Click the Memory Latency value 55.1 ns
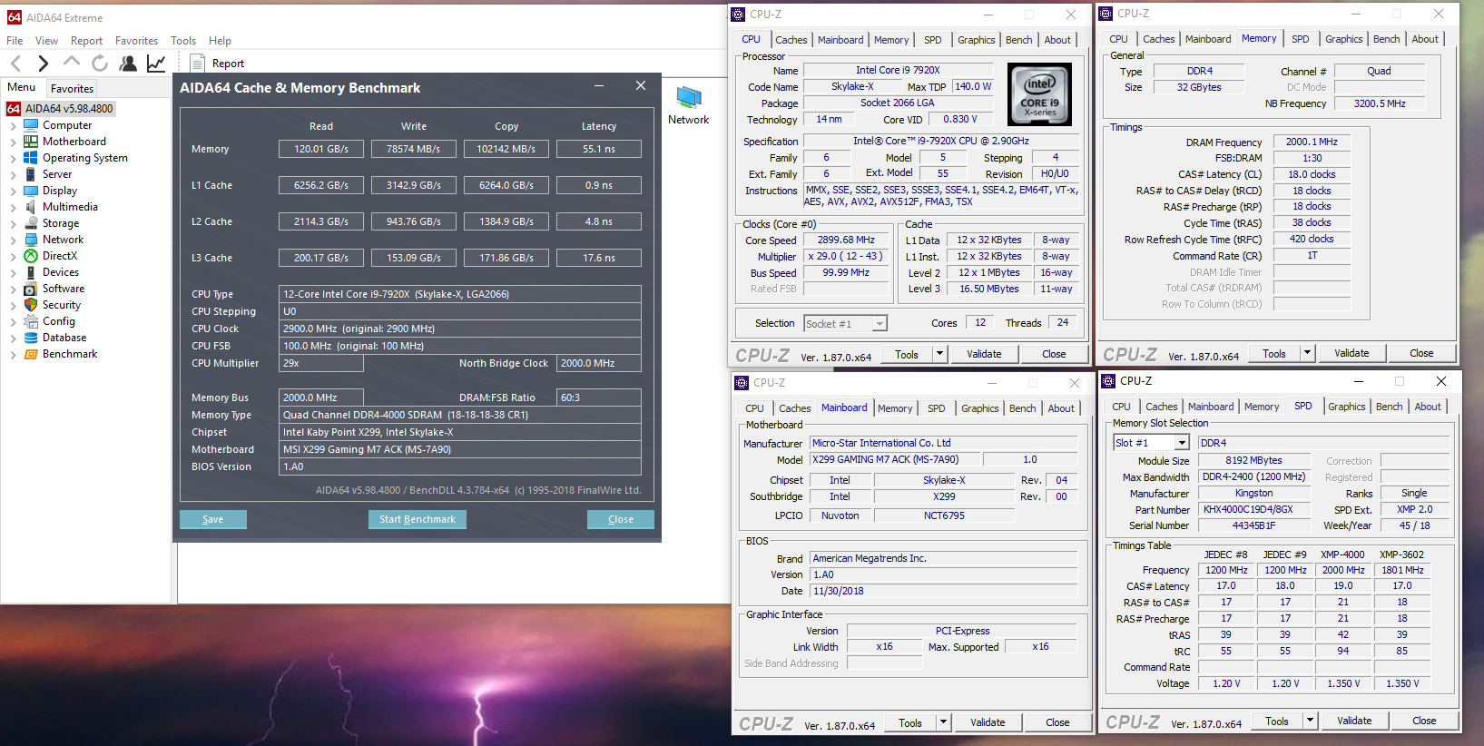The width and height of the screenshot is (1484, 746). 599,149
